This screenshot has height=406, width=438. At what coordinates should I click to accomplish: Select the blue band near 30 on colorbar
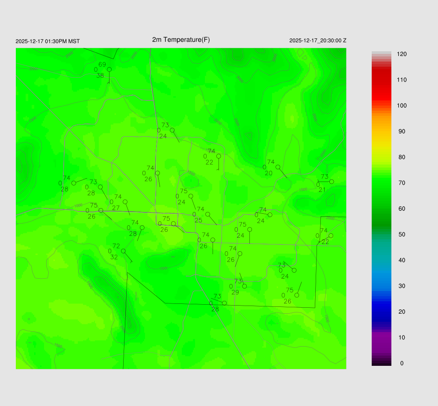coord(381,286)
